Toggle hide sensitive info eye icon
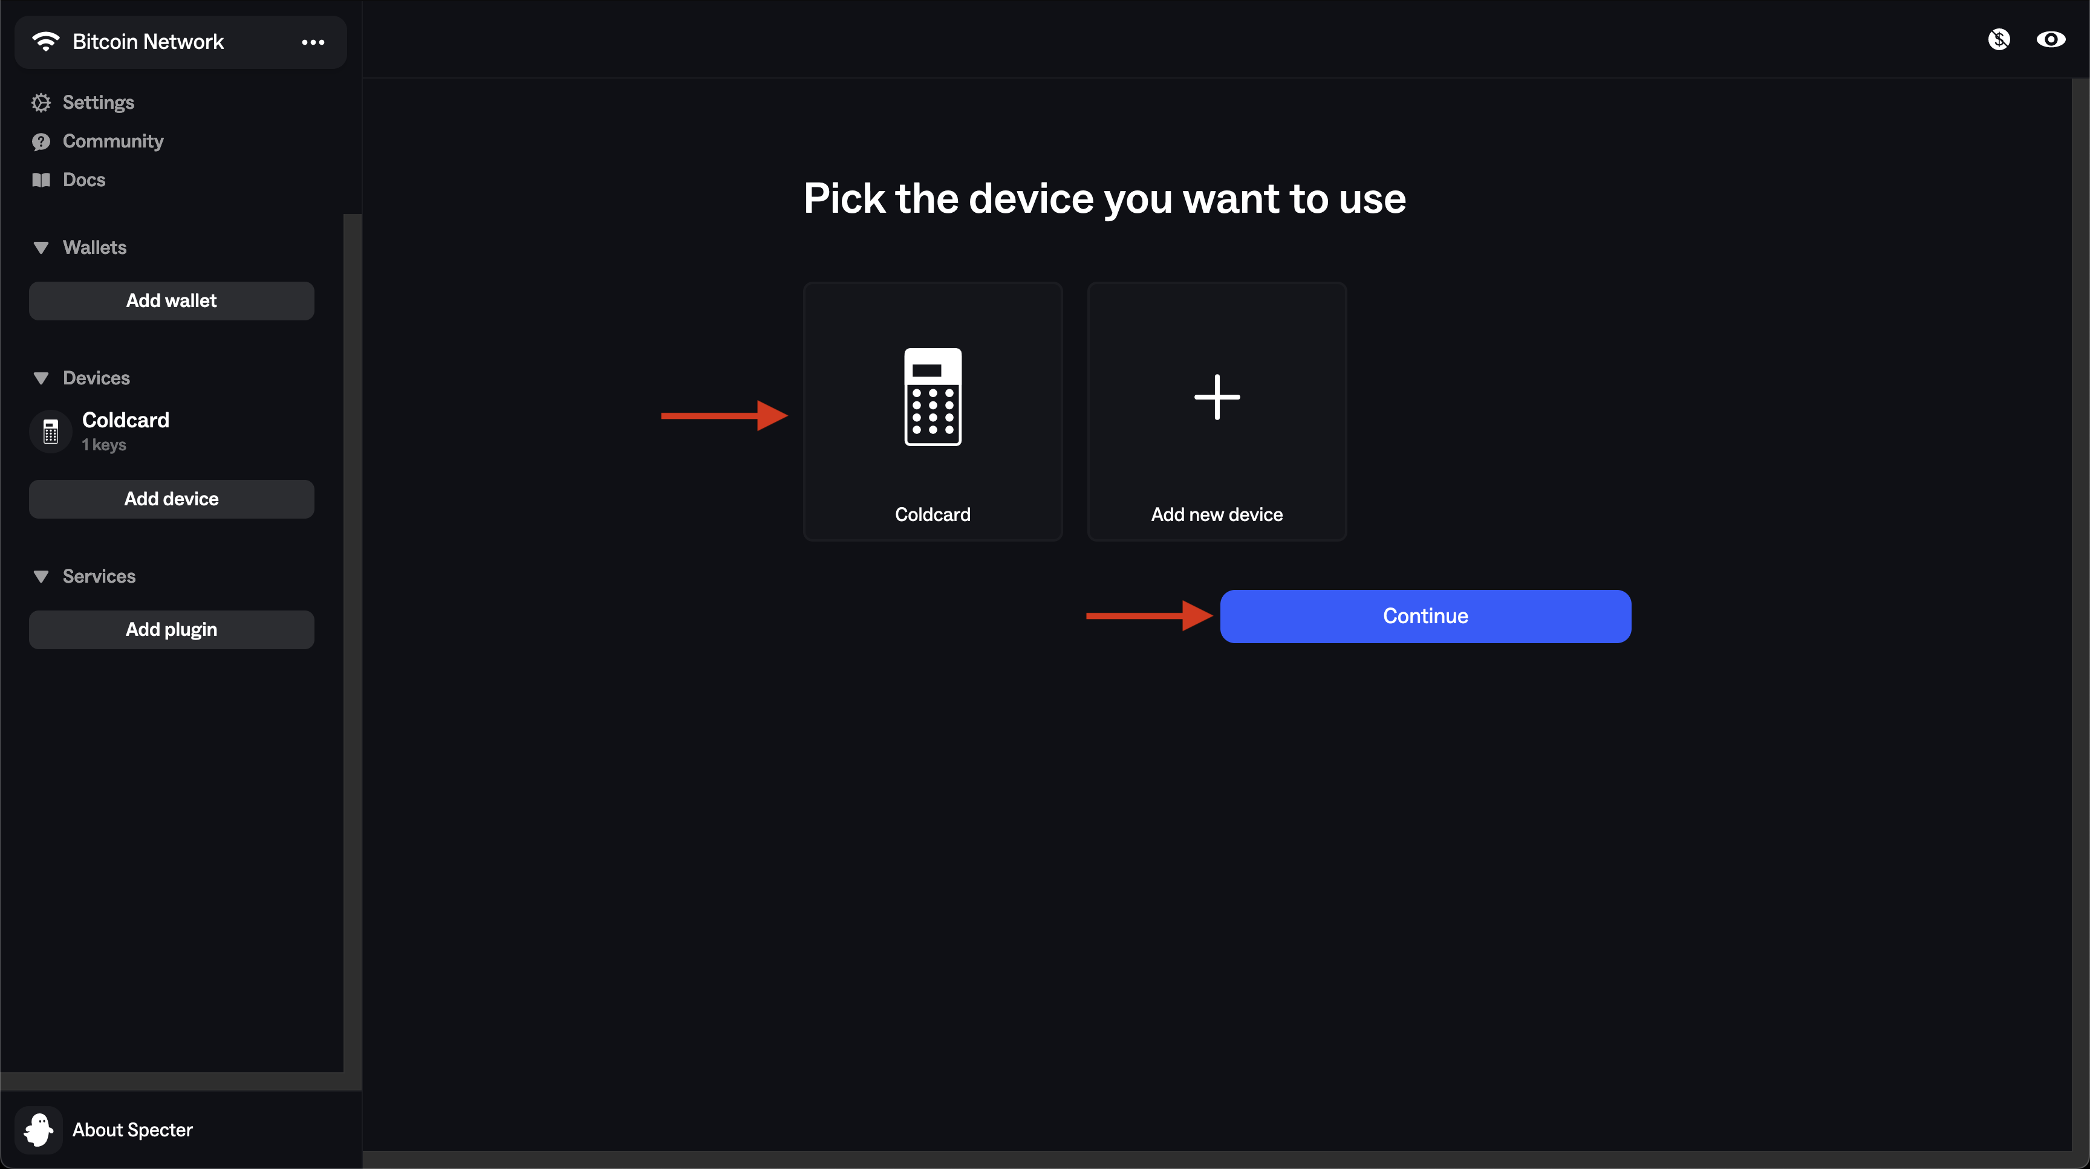The width and height of the screenshot is (2090, 1169). (2050, 39)
